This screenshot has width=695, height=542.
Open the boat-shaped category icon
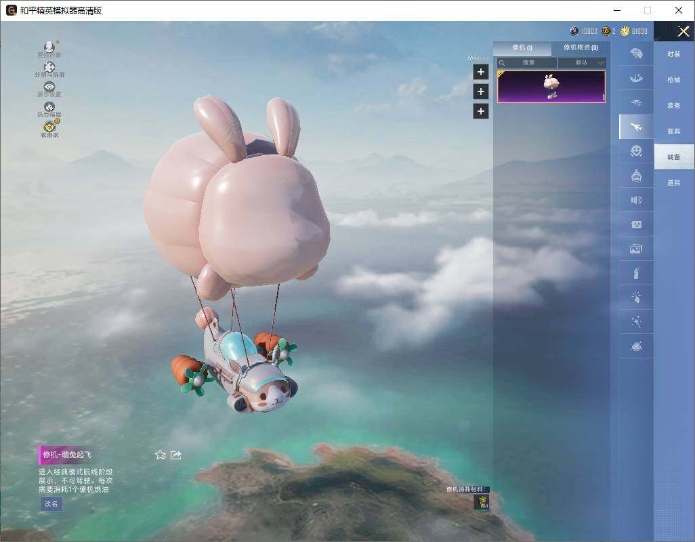coord(636,79)
